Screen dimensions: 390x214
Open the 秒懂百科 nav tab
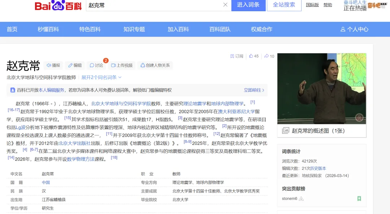(48, 29)
